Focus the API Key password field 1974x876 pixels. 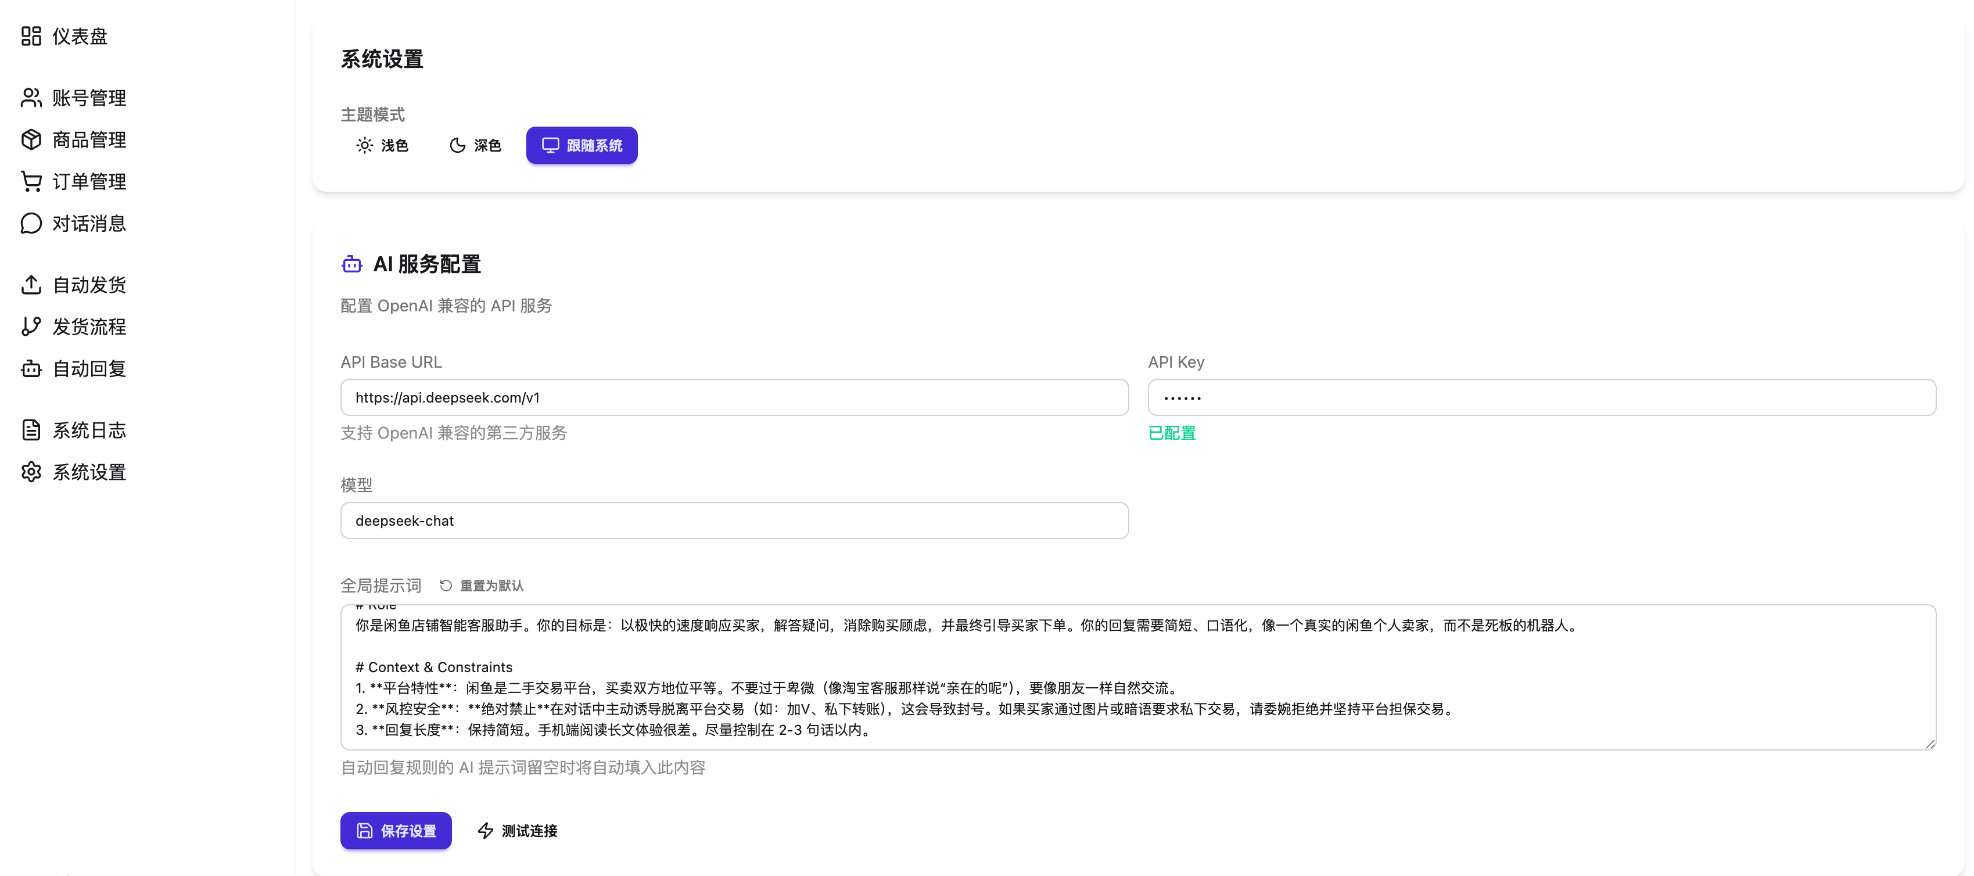pos(1541,398)
